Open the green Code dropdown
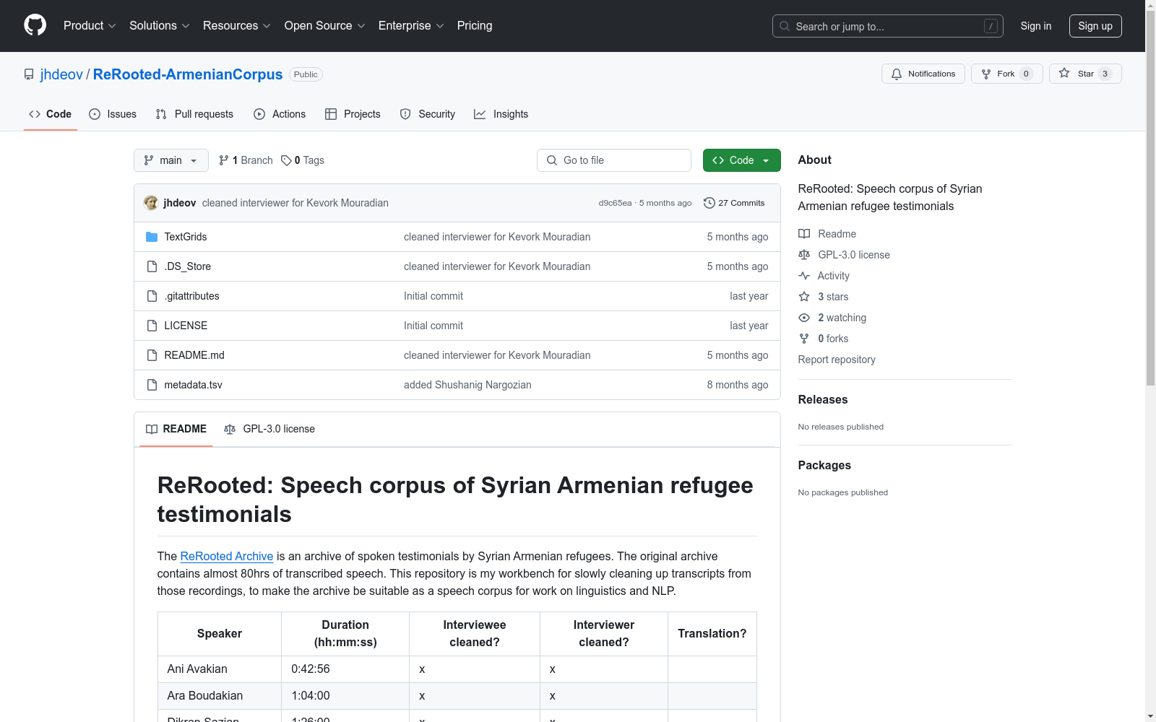The width and height of the screenshot is (1156, 722). click(x=741, y=160)
